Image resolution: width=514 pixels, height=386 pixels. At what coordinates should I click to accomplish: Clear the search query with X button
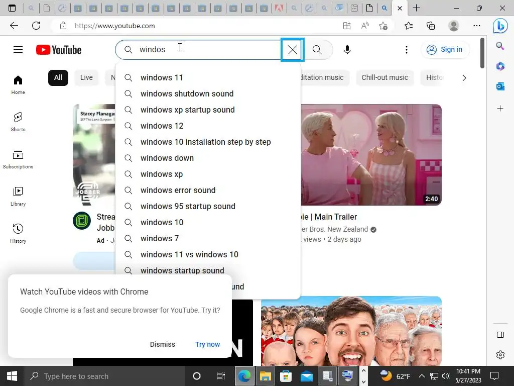click(x=293, y=50)
